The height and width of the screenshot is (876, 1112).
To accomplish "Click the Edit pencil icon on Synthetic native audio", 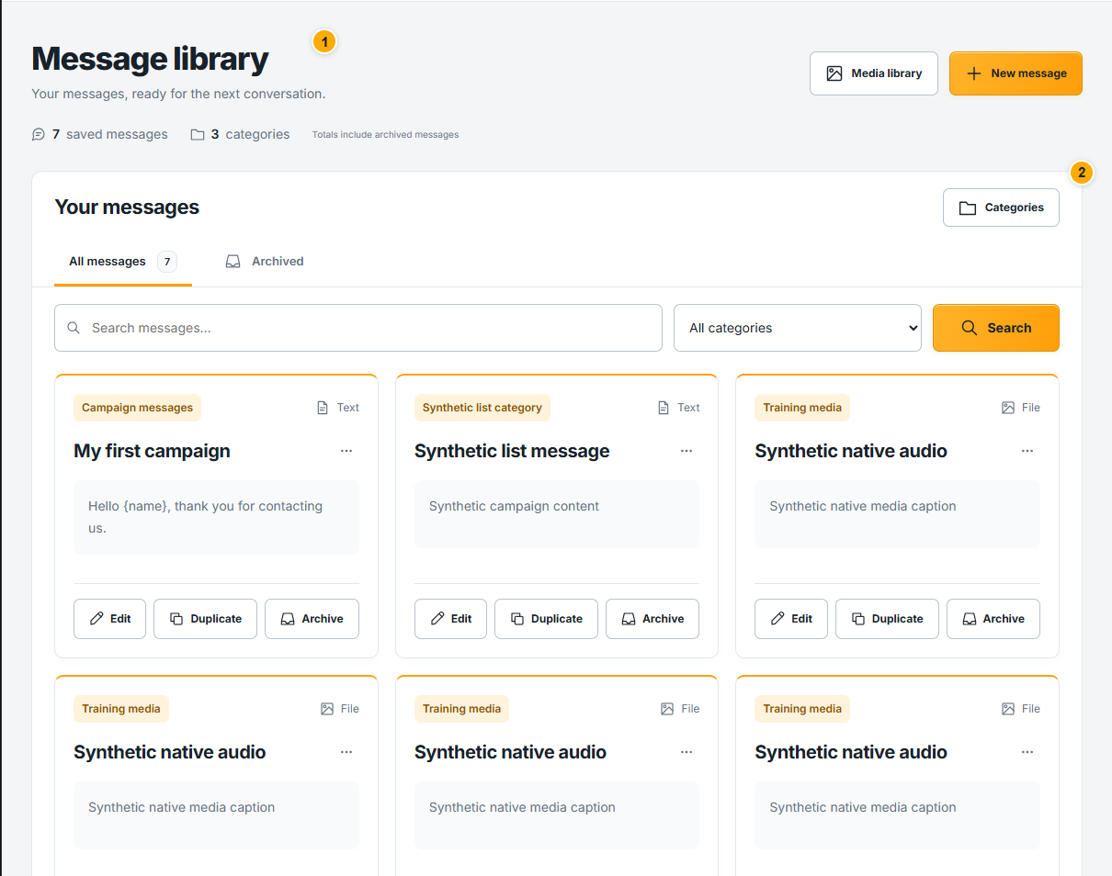I will (x=777, y=619).
